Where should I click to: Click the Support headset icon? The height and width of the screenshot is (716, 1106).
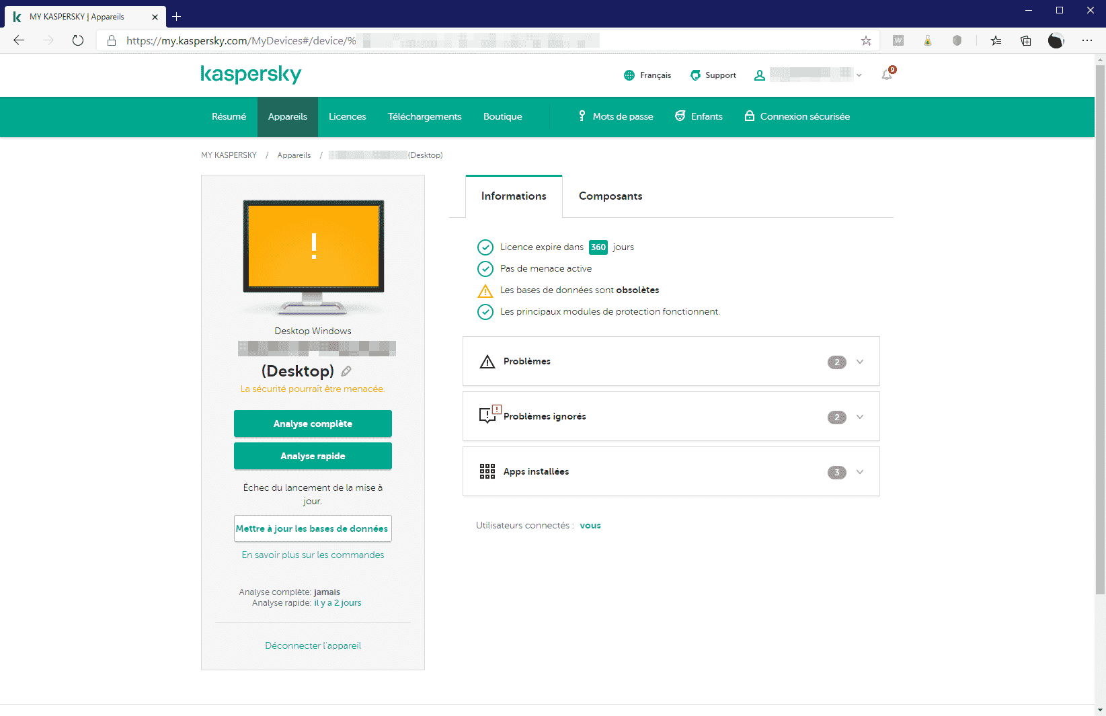tap(695, 75)
